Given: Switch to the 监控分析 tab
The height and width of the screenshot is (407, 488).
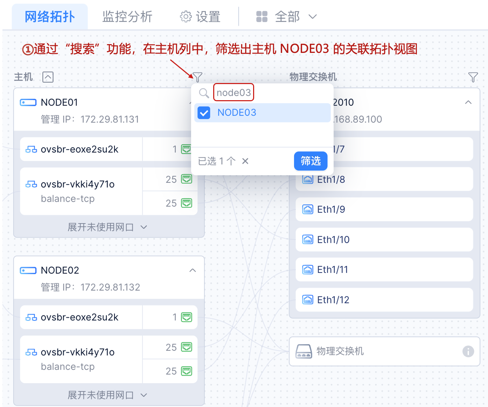Looking at the screenshot, I should point(127,16).
